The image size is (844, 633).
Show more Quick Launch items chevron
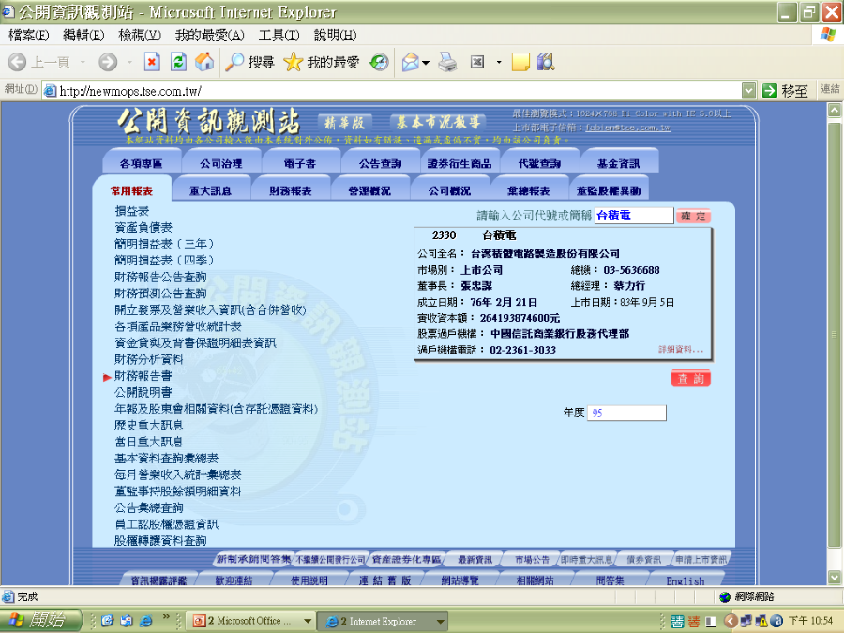pos(166,617)
